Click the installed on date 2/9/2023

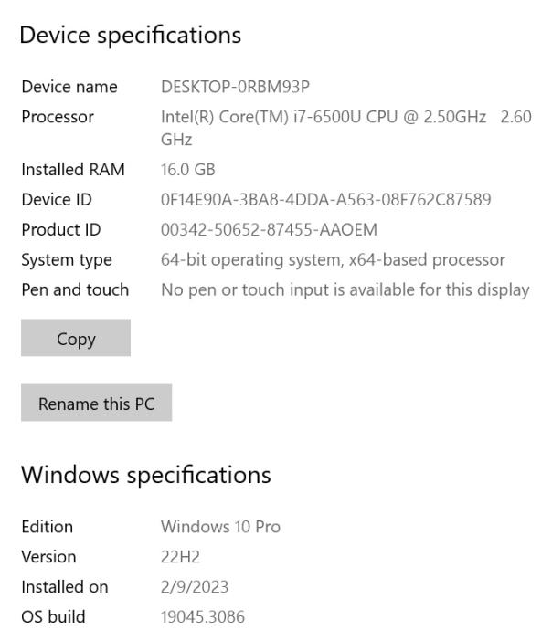194,586
